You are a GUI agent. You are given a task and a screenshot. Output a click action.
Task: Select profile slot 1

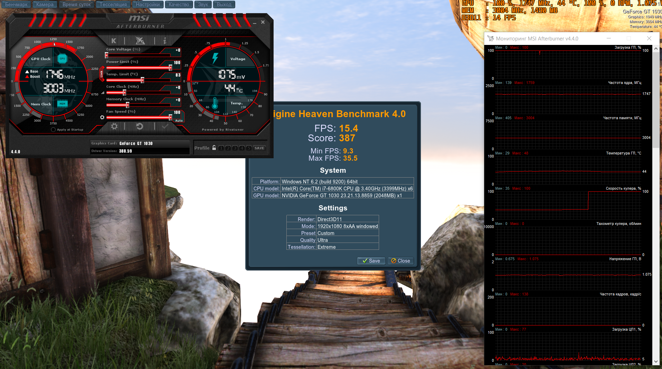[x=221, y=148]
